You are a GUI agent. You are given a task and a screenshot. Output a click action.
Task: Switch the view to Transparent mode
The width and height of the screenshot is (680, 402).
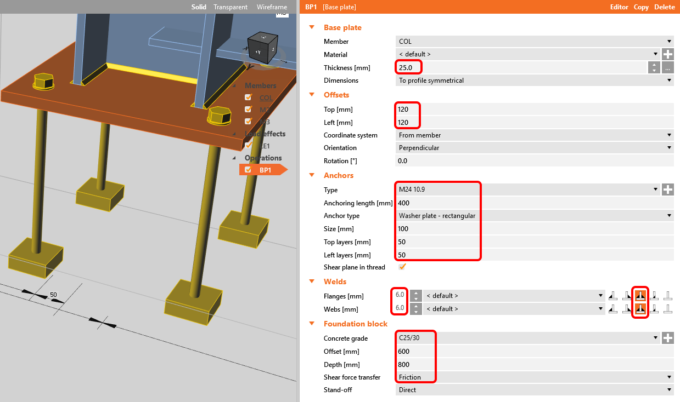pyautogui.click(x=231, y=7)
